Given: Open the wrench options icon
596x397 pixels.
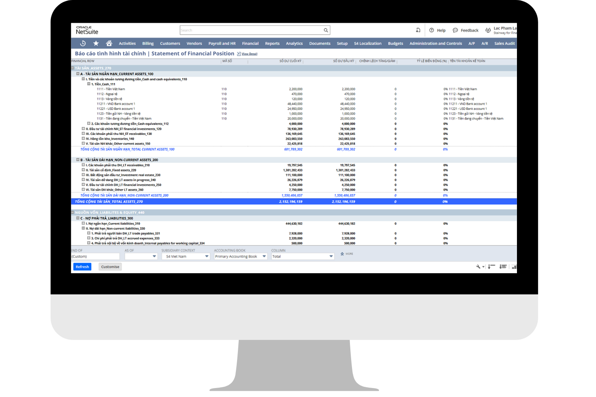Looking at the screenshot, I should tap(478, 267).
